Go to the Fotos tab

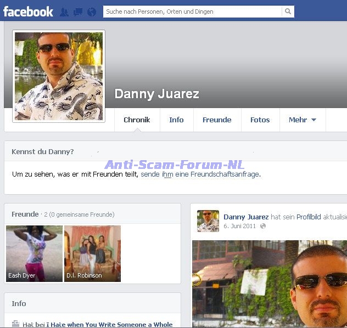click(260, 120)
